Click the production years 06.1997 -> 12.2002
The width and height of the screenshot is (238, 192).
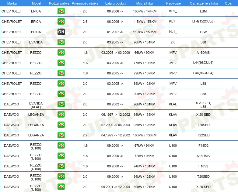[116, 115]
